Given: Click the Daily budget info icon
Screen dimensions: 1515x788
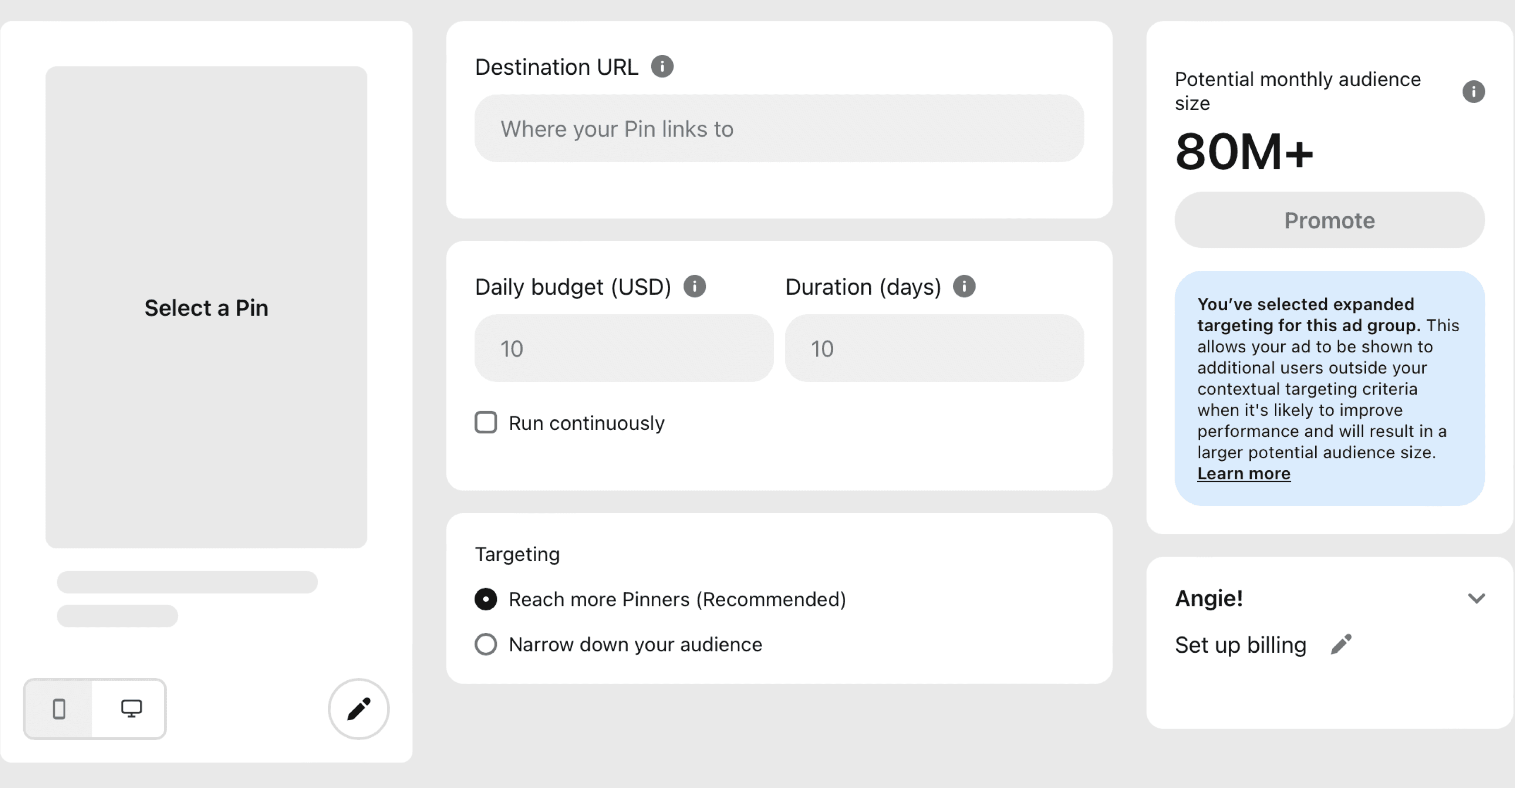Looking at the screenshot, I should [695, 286].
